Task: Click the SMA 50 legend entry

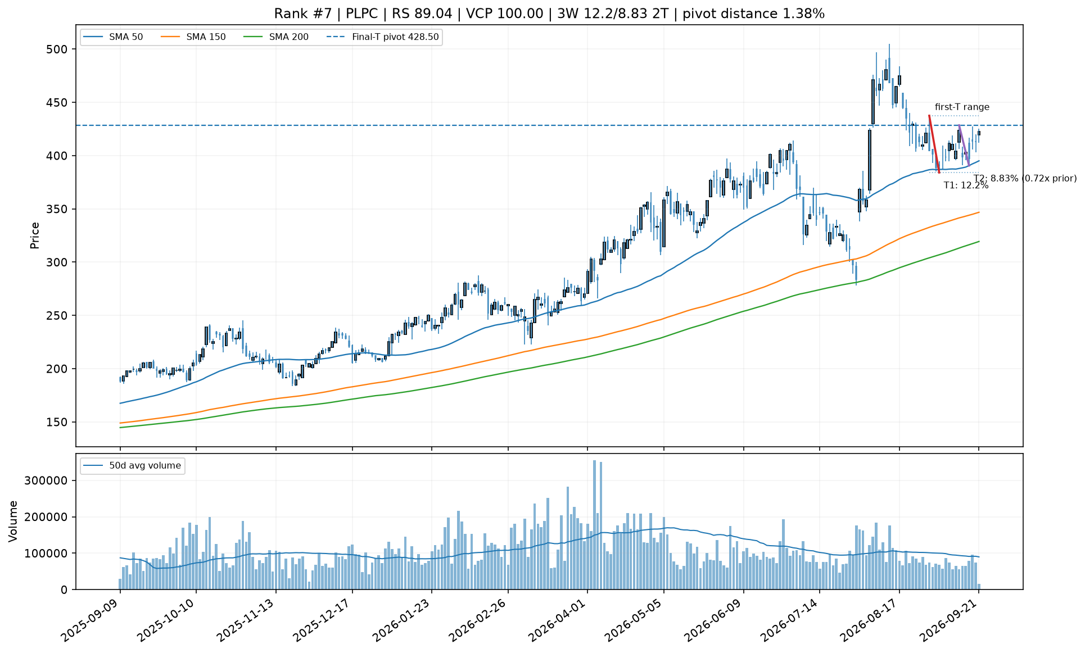Action: pos(113,38)
